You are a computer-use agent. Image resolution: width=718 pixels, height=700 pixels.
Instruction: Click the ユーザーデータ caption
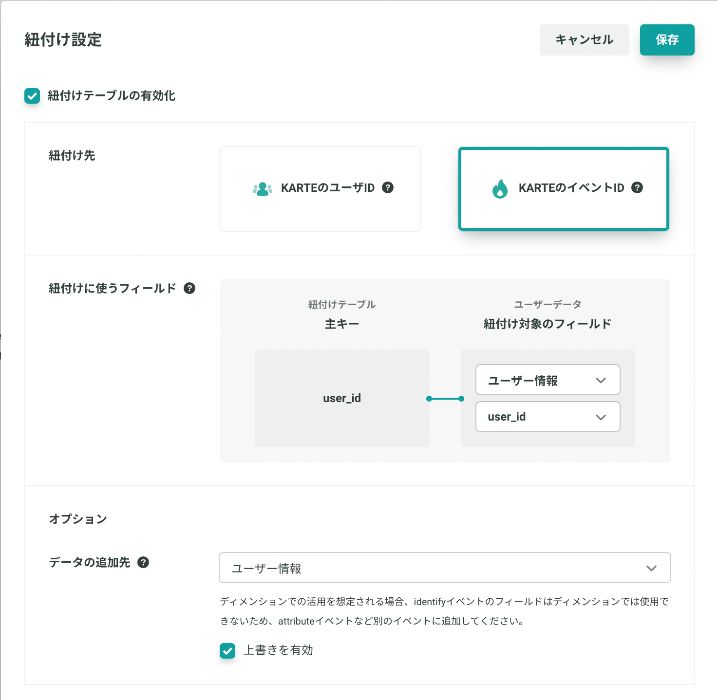coord(548,304)
